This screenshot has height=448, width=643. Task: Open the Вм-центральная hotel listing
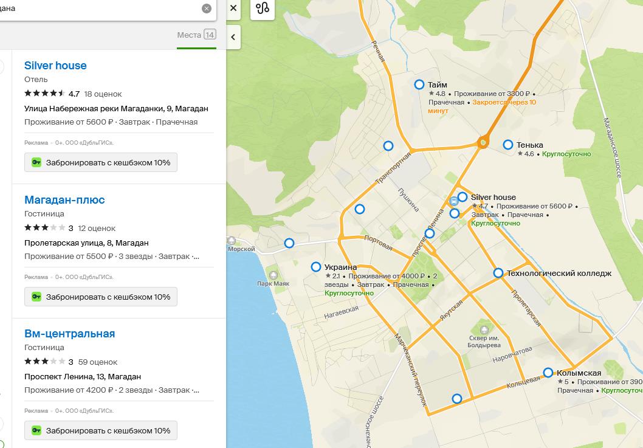pyautogui.click(x=69, y=334)
